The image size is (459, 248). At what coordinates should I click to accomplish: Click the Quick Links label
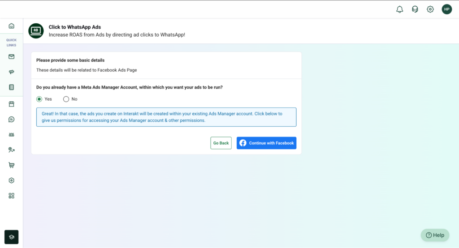pos(11,43)
